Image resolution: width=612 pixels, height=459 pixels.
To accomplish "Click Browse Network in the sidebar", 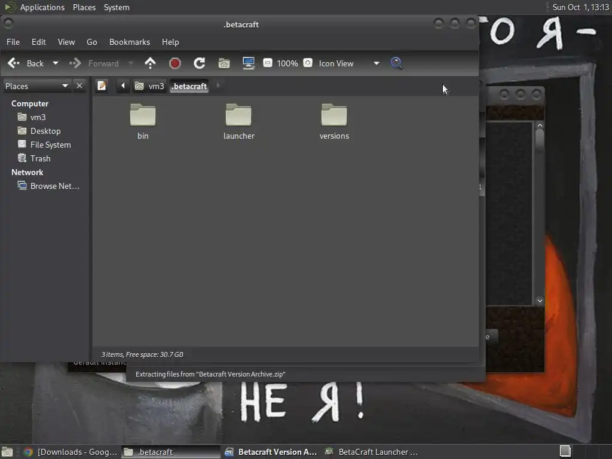I will 54,186.
